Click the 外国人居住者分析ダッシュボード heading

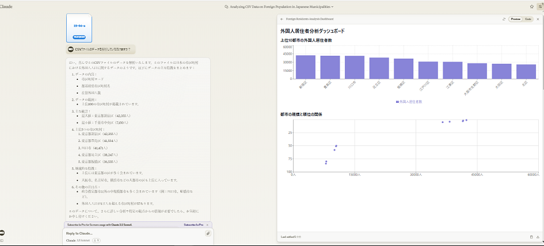pyautogui.click(x=313, y=31)
